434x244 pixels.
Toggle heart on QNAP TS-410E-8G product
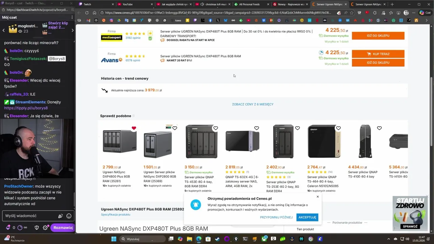pyautogui.click(x=379, y=128)
